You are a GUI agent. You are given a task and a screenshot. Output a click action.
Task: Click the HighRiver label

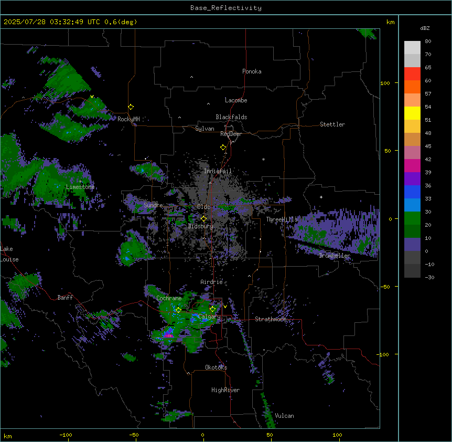click(225, 390)
